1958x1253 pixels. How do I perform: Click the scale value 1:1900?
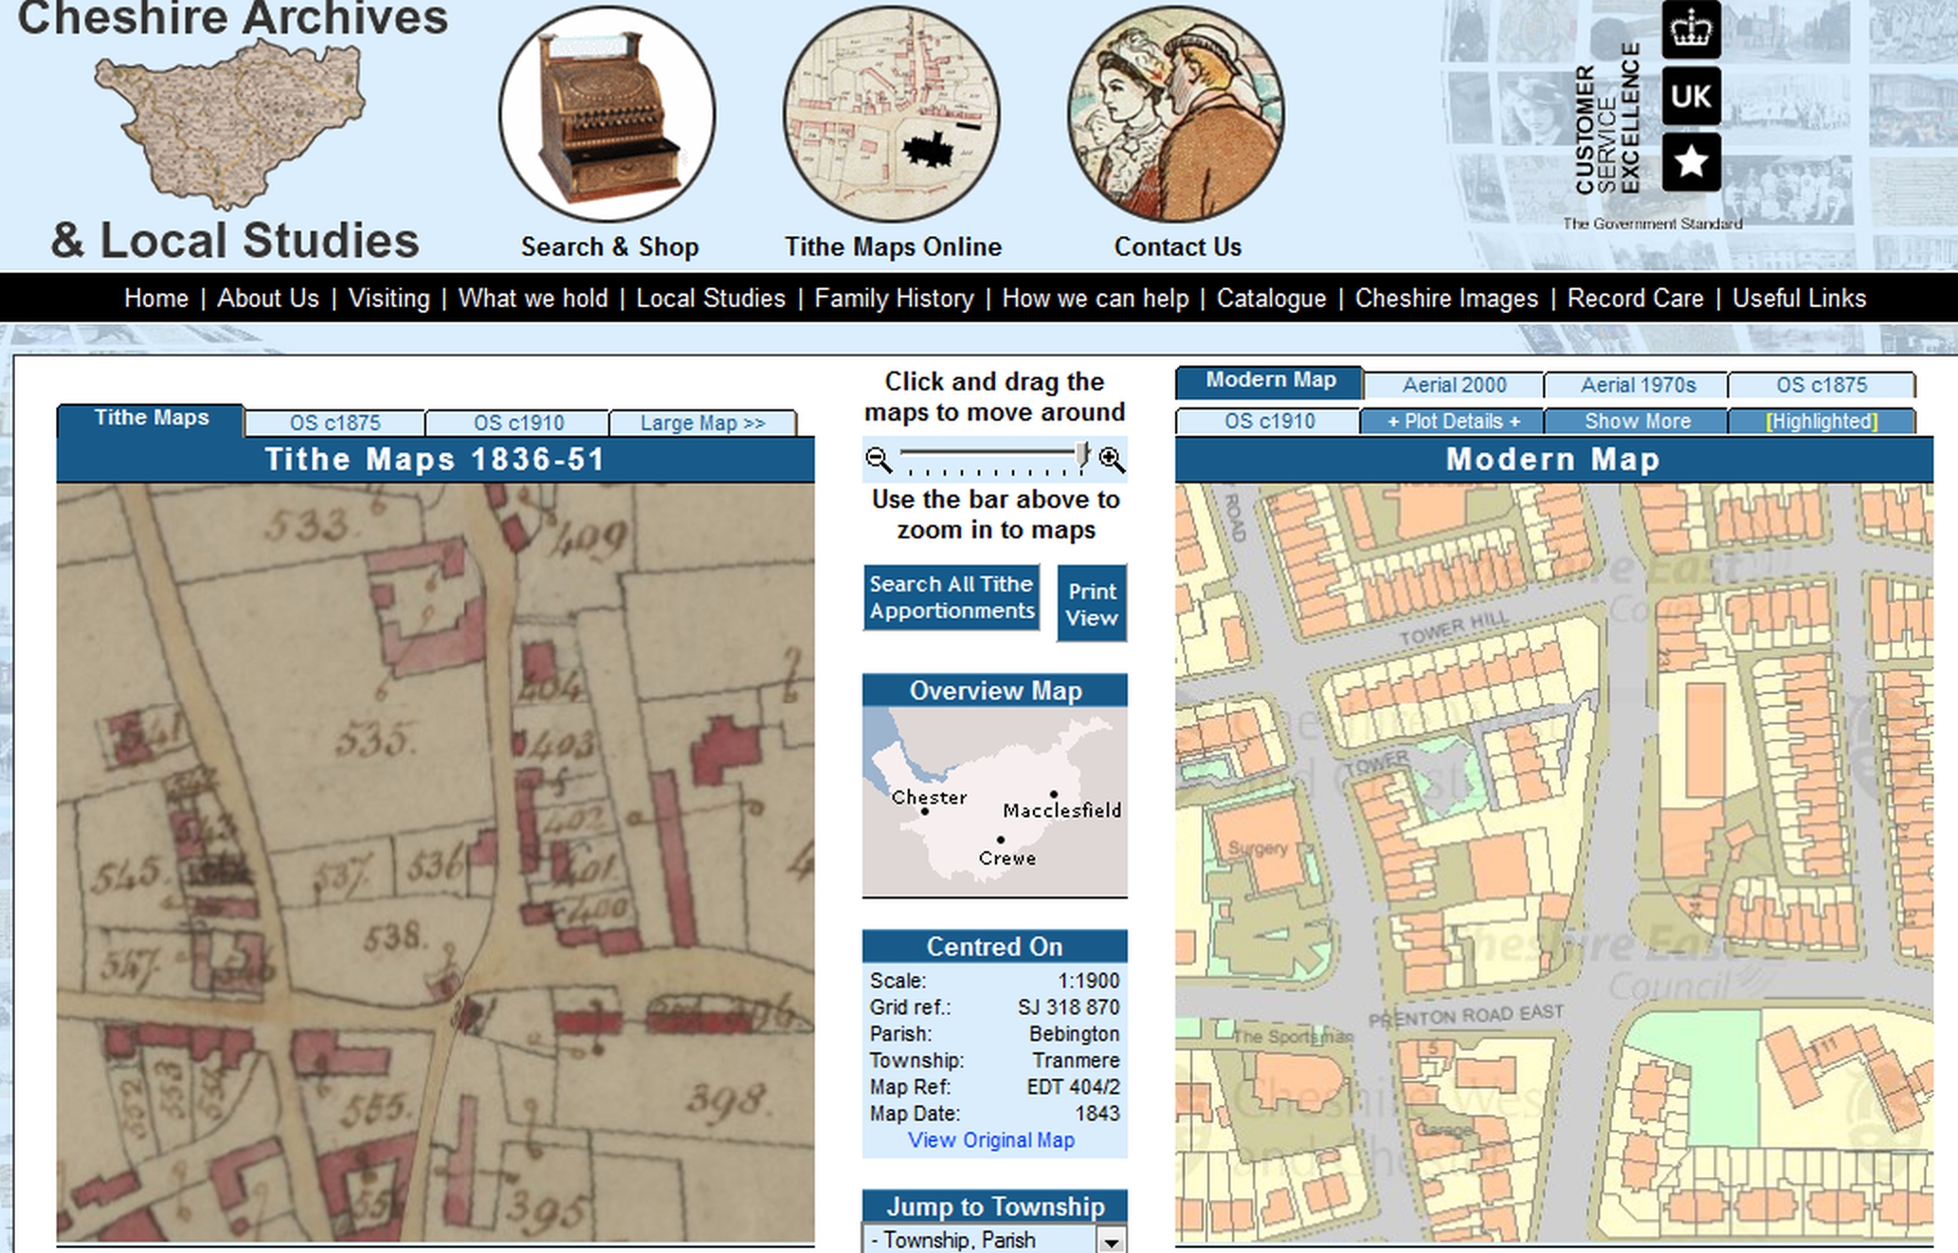(1088, 981)
